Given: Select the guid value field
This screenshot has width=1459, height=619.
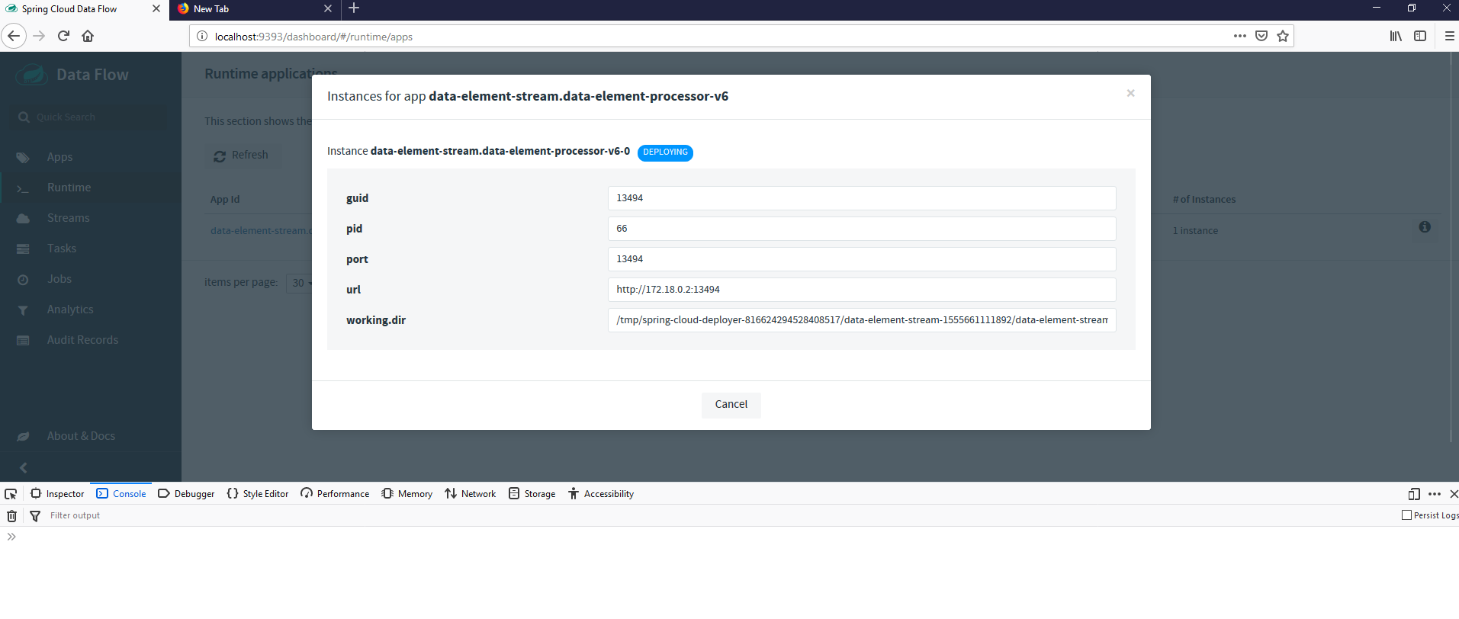Looking at the screenshot, I should [x=862, y=198].
